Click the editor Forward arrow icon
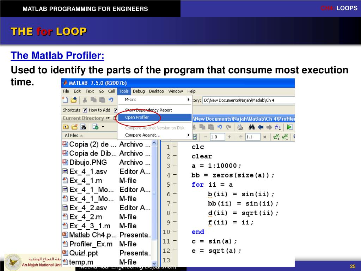This screenshot has width=361, height=271. [x=269, y=127]
